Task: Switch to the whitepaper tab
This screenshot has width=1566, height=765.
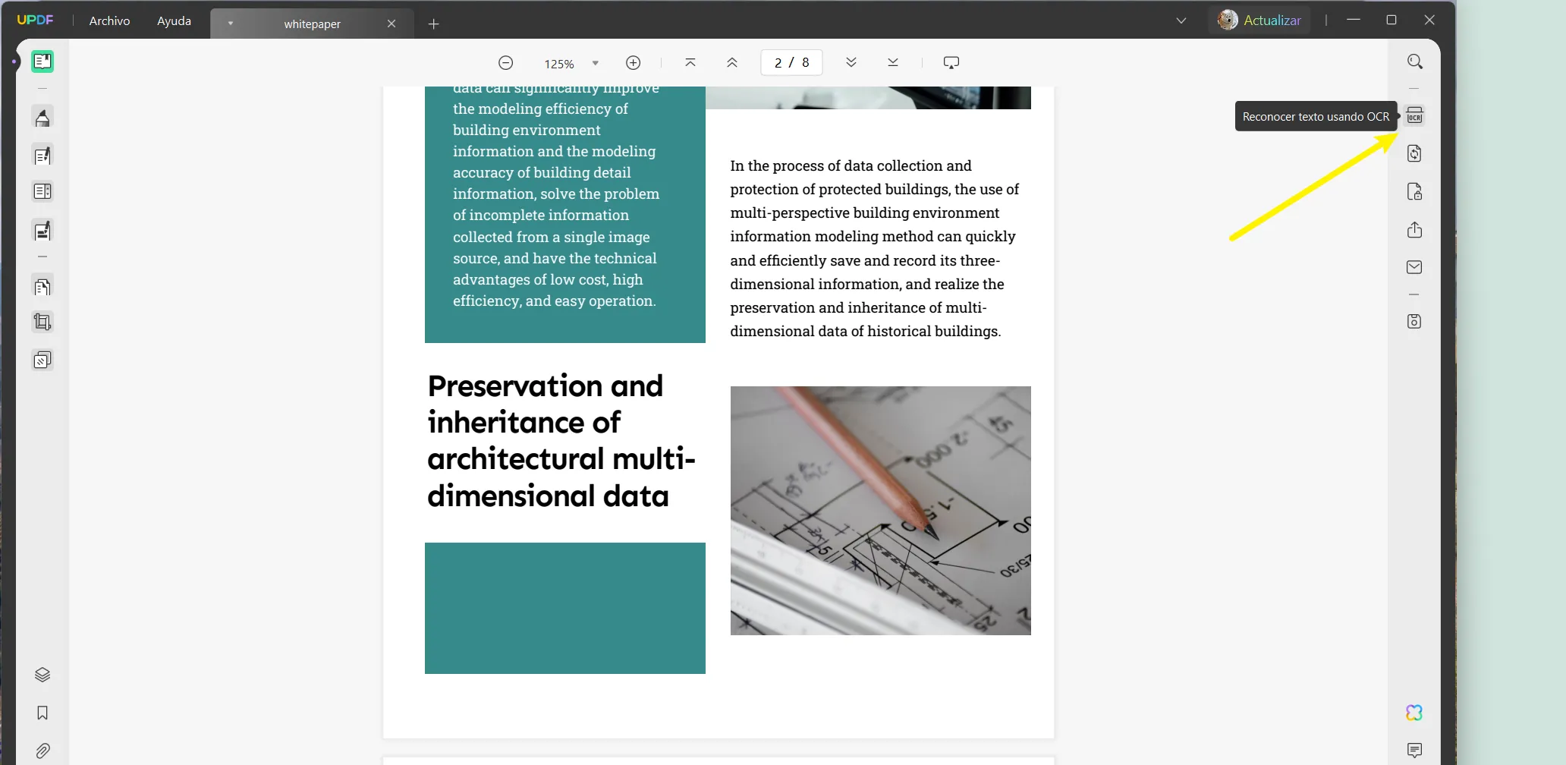Action: click(x=312, y=24)
